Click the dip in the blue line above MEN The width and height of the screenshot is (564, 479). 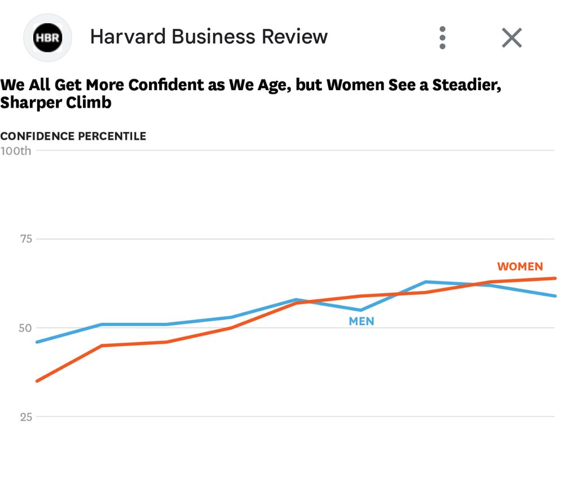click(361, 310)
